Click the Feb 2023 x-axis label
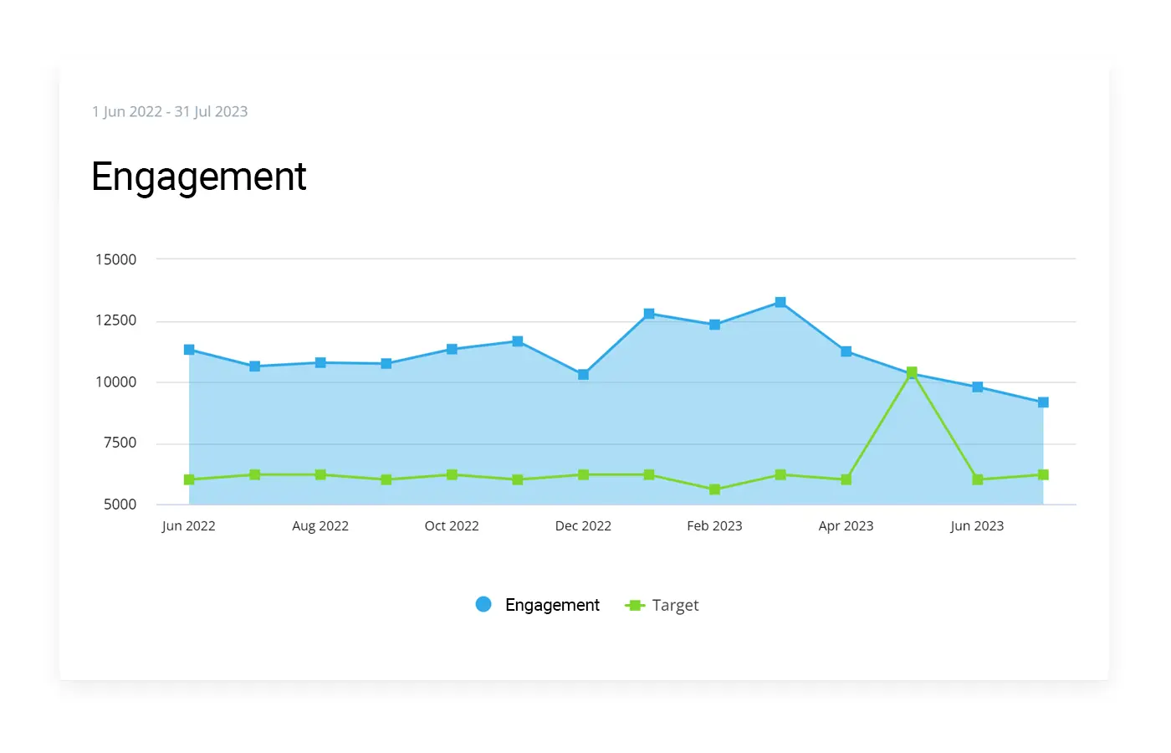This screenshot has height=753, width=1171. pyautogui.click(x=714, y=526)
